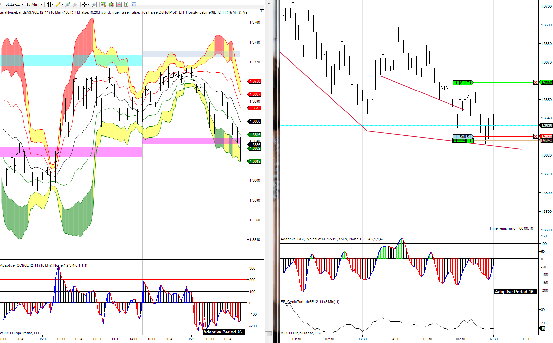Select the Sell T1 order label
Image resolution: width=553 pixels, height=343 pixels.
tap(463, 83)
